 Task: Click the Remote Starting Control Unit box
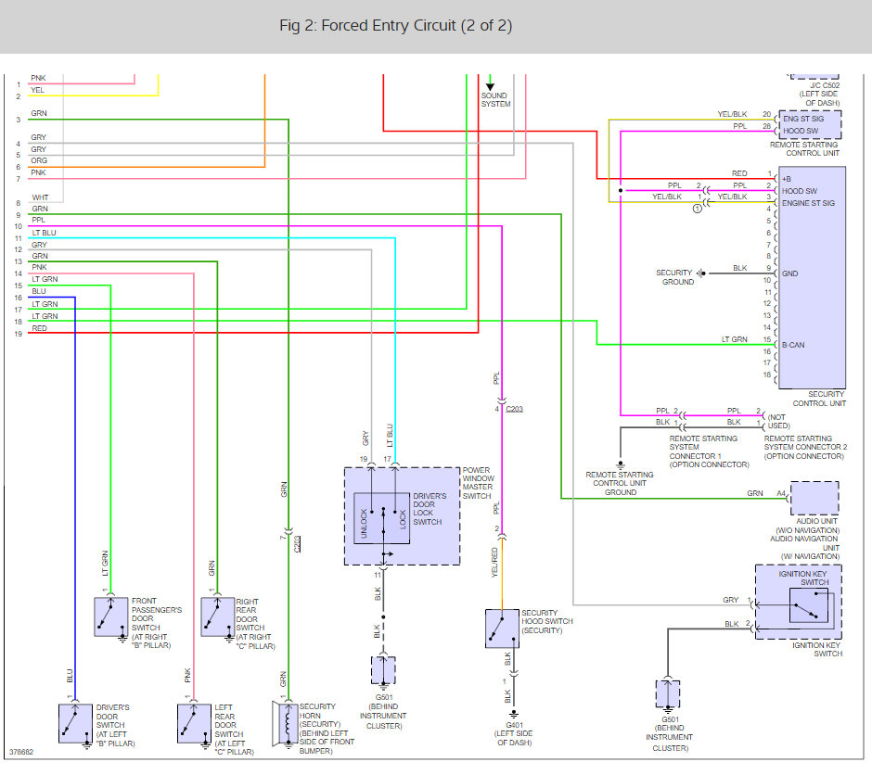pos(810,124)
